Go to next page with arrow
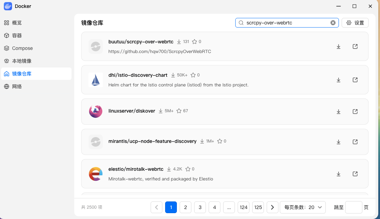The image size is (380, 219). [x=273, y=207]
